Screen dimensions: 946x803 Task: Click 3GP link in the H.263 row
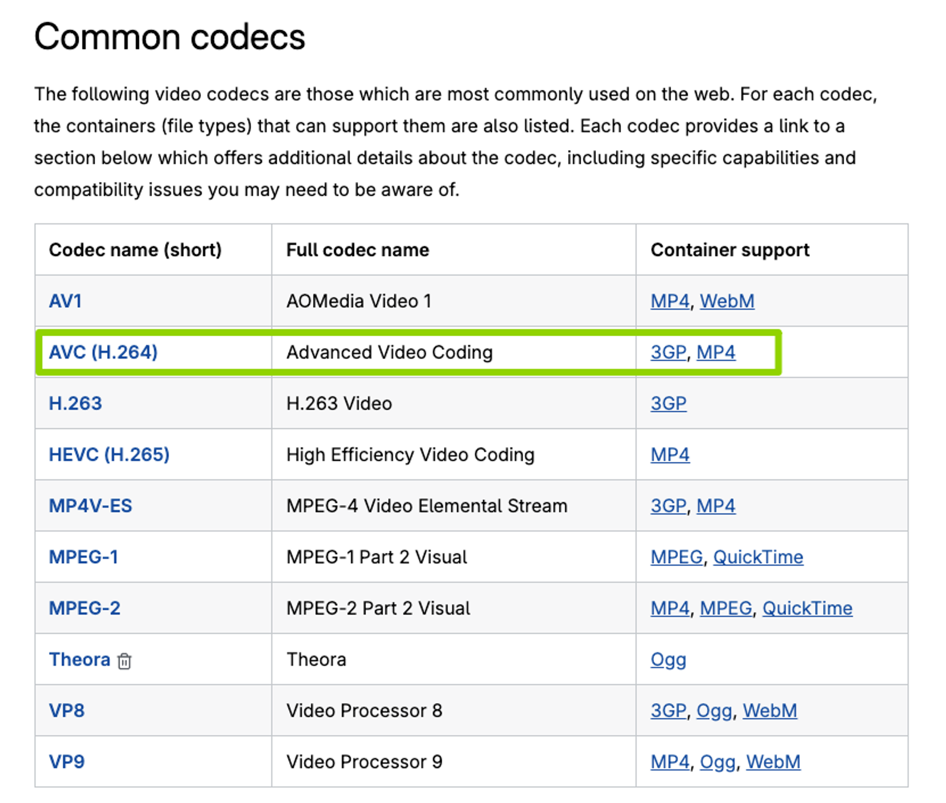[669, 403]
